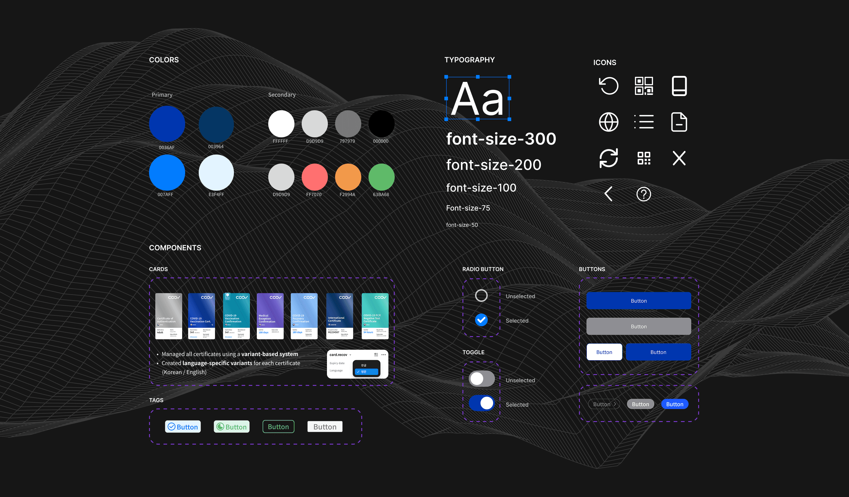Turn on the gray unselected toggle
Image resolution: width=849 pixels, height=497 pixels.
point(481,379)
